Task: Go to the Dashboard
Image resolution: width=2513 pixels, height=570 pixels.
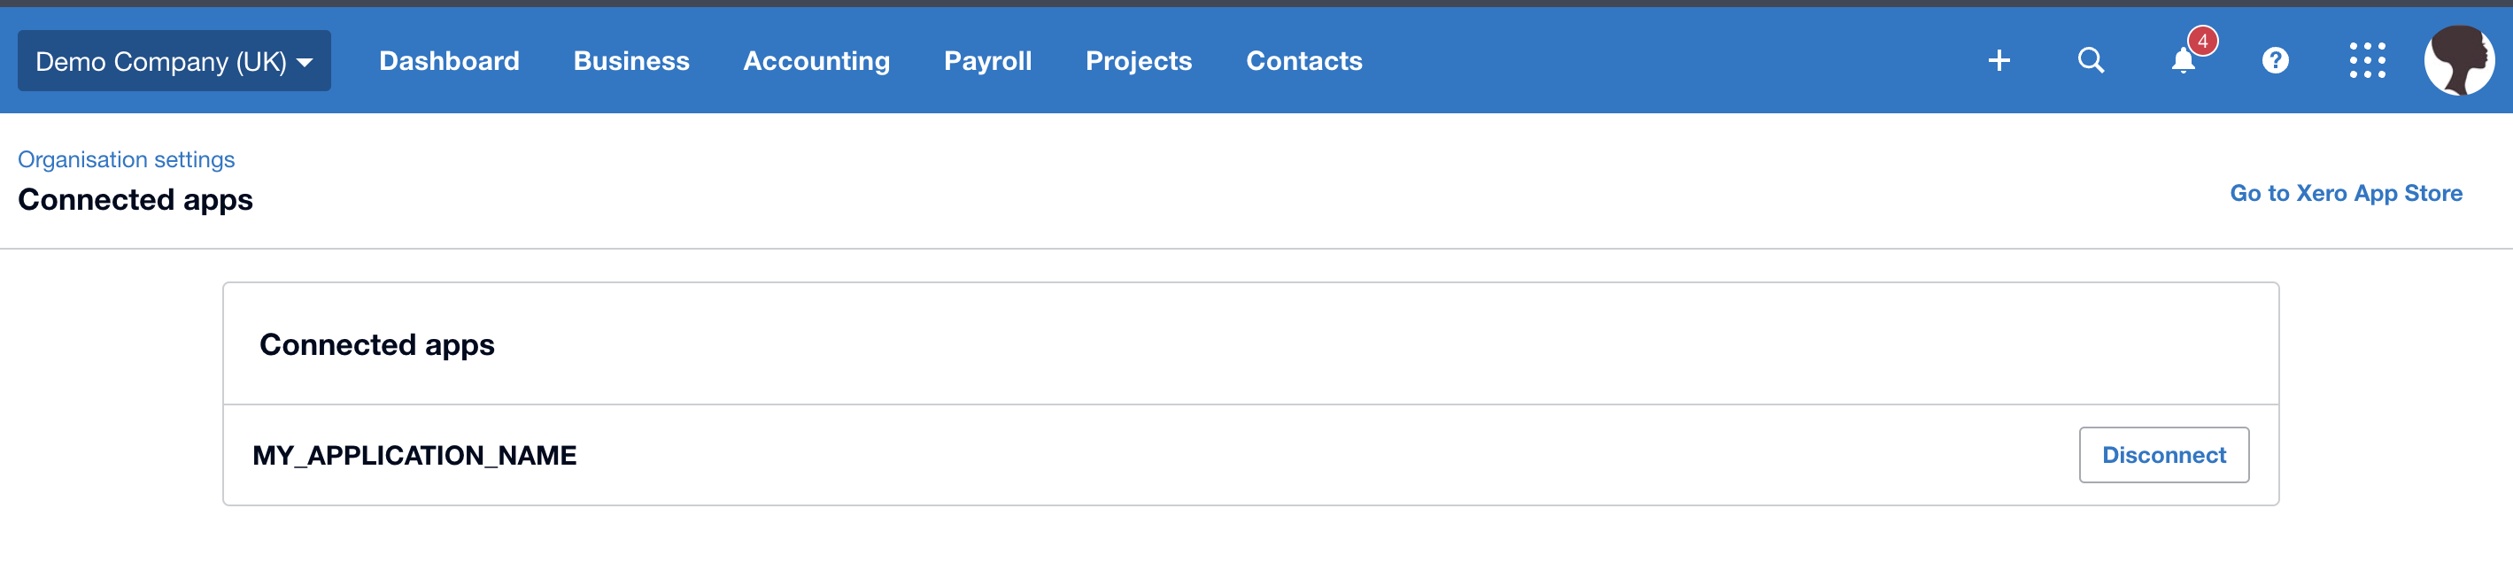Action: (448, 60)
